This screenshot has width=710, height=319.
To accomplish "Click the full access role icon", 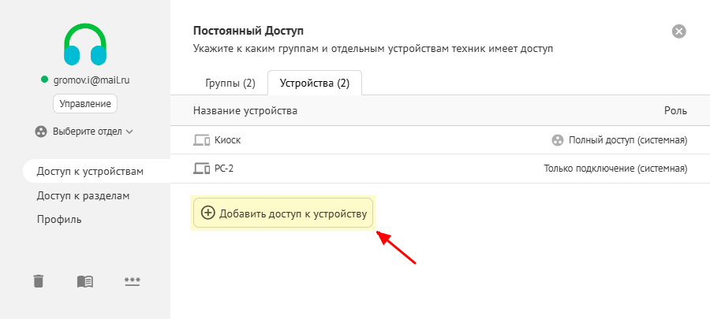I will (x=558, y=140).
